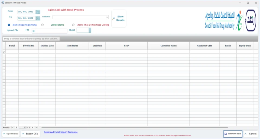Sort by Expiry Date column header
The image size is (260, 139).
pyautogui.click(x=245, y=46)
